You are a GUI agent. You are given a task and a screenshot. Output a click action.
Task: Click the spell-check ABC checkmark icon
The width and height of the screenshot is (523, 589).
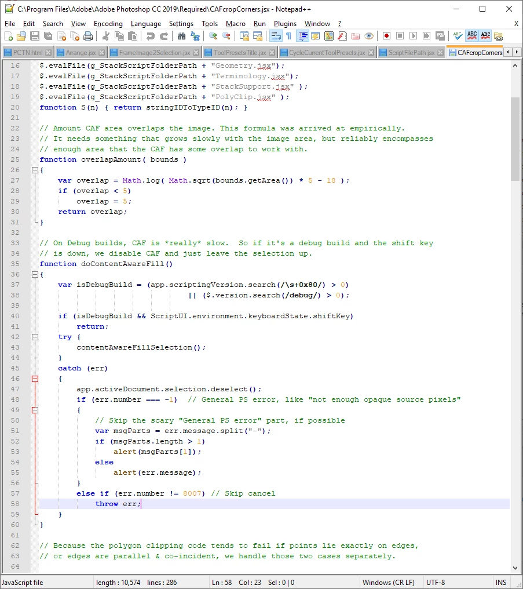coord(458,36)
